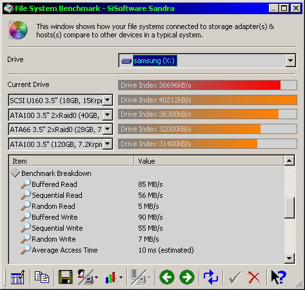This screenshot has height=290, width=305.
Task: Click the Copy to clipboard icon
Action: pos(42,277)
